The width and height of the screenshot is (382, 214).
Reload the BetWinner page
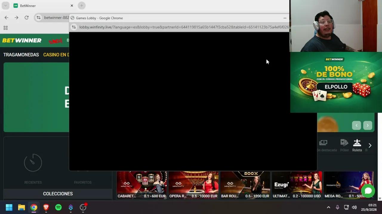click(27, 18)
